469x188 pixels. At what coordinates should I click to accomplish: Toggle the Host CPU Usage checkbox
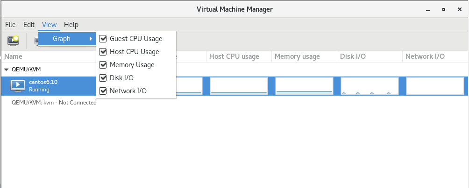(102, 52)
